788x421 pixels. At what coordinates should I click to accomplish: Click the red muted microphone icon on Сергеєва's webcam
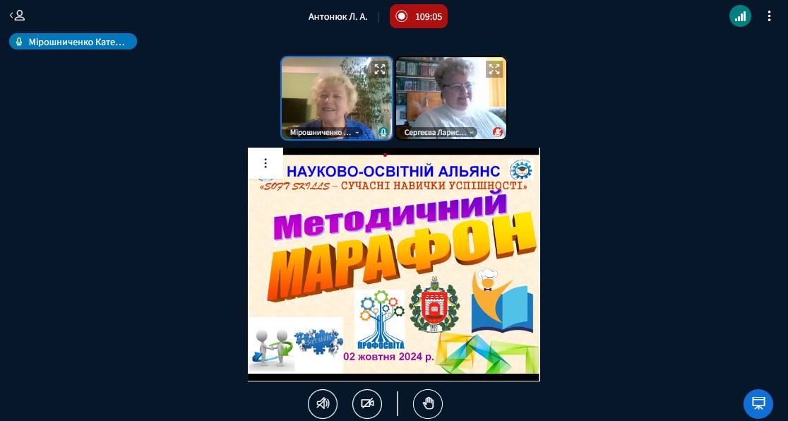pyautogui.click(x=497, y=132)
